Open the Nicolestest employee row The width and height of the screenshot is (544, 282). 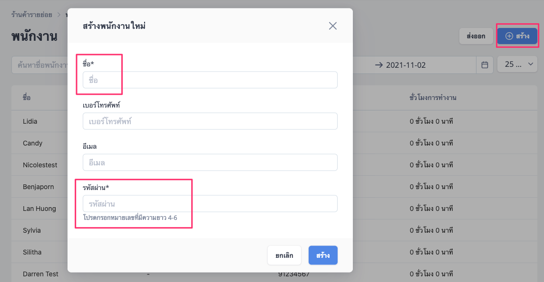coord(278,165)
